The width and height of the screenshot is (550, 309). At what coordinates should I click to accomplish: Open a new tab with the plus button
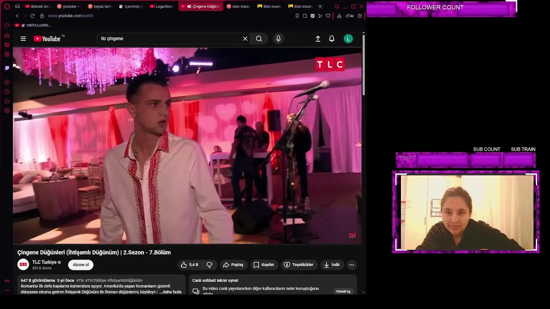tap(320, 6)
